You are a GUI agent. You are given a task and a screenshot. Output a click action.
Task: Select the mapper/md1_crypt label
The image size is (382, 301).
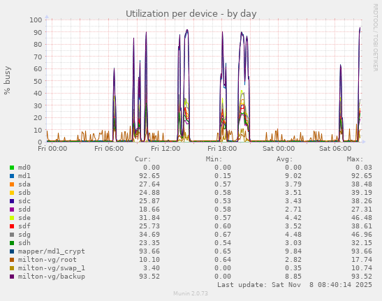click(52, 251)
